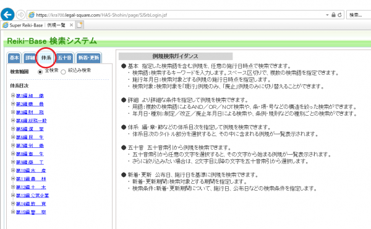Click the padlock security icon in address bar
371x229 pixels.
coord(333,15)
